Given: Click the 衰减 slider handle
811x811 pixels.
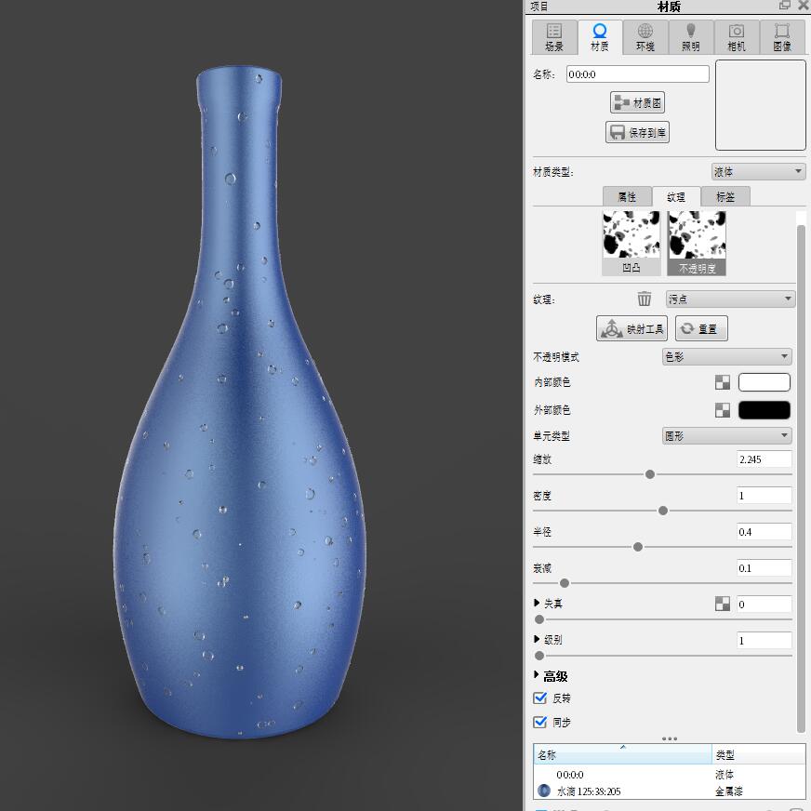Looking at the screenshot, I should 565,583.
